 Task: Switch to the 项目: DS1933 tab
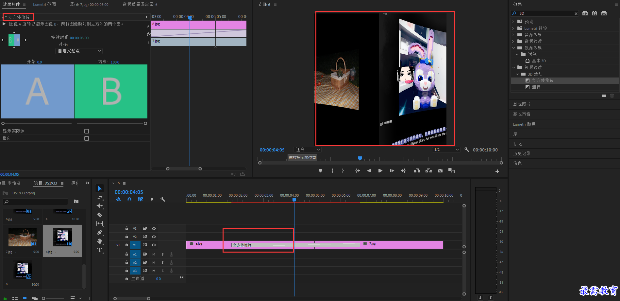click(45, 183)
